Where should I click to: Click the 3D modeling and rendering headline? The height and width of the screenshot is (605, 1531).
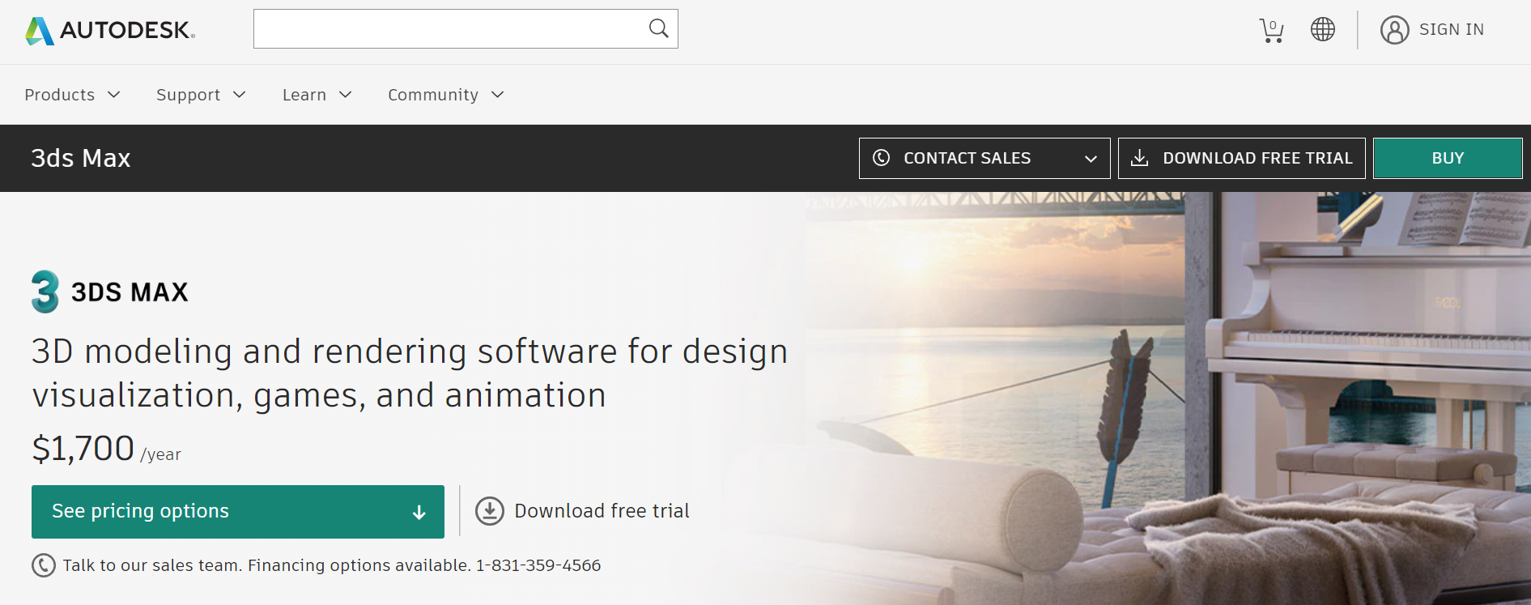410,373
